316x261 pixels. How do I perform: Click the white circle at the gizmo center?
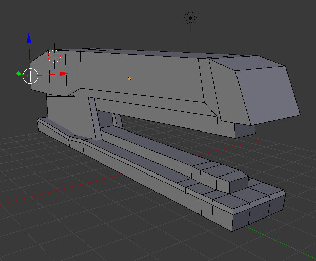click(30, 76)
